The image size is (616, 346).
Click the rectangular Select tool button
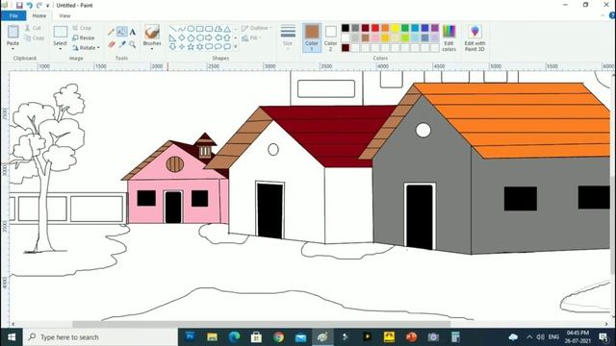(x=60, y=32)
